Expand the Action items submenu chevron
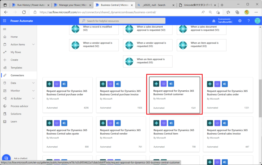Viewport: 262px width, 165px height. point(34,44)
